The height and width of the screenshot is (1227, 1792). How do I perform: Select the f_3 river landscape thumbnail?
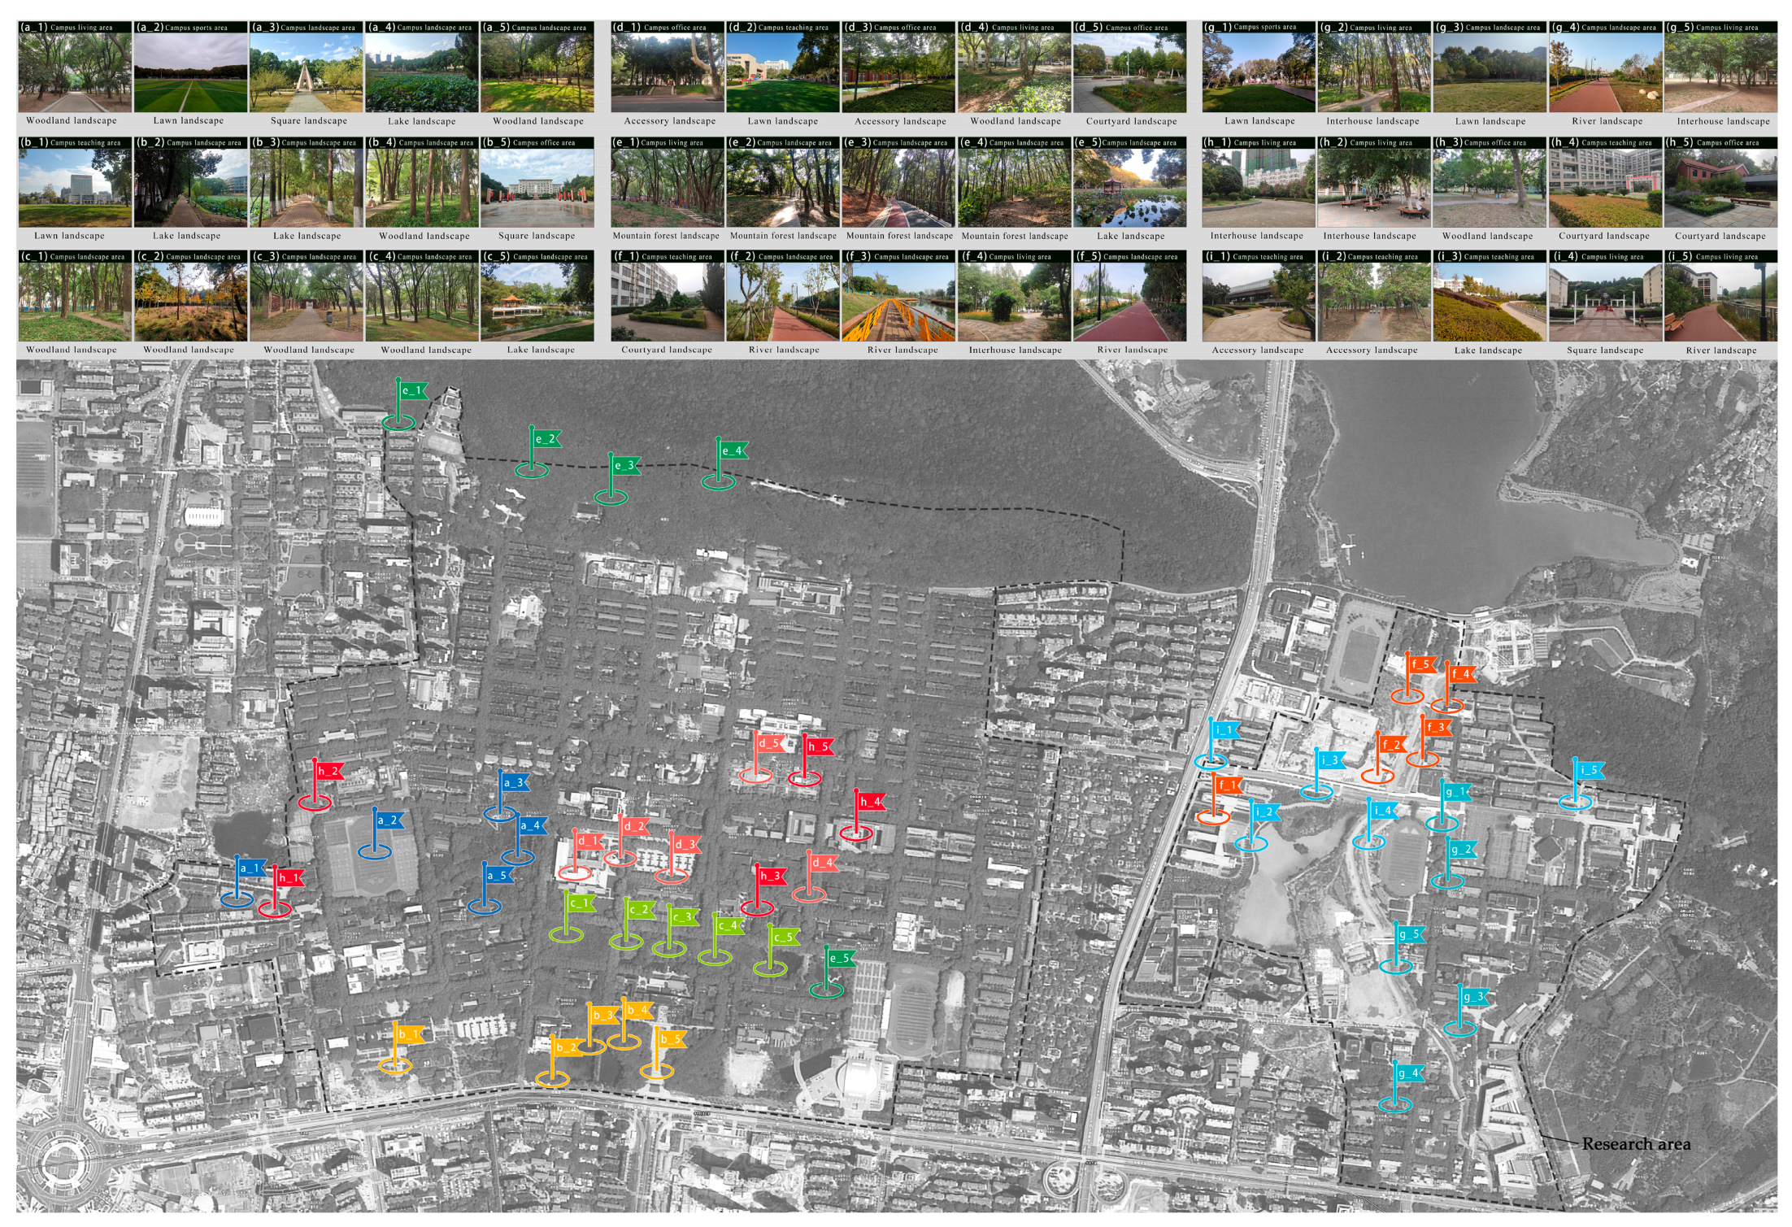(898, 302)
